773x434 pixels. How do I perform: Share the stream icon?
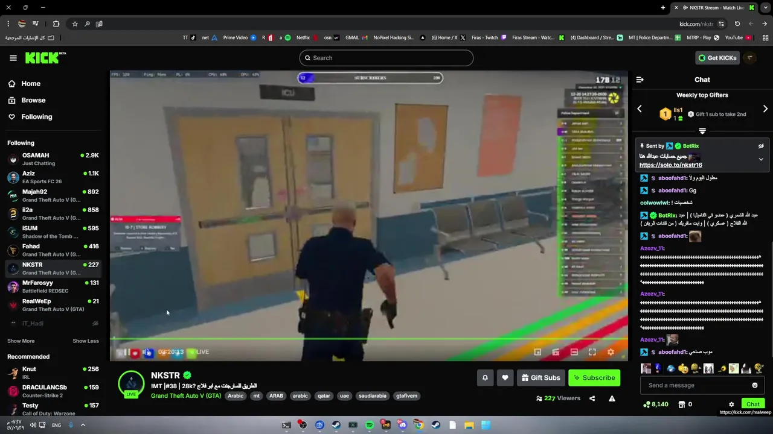(592, 398)
